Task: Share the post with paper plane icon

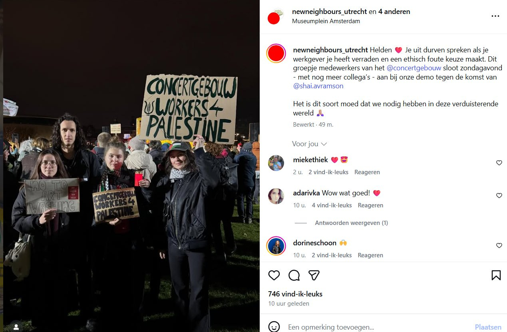Action: pos(314,275)
